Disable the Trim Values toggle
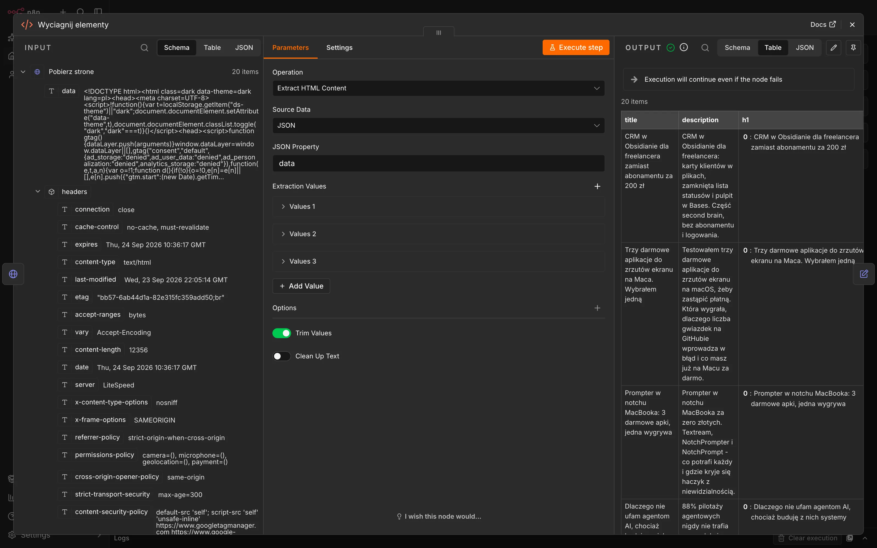 [x=281, y=333]
